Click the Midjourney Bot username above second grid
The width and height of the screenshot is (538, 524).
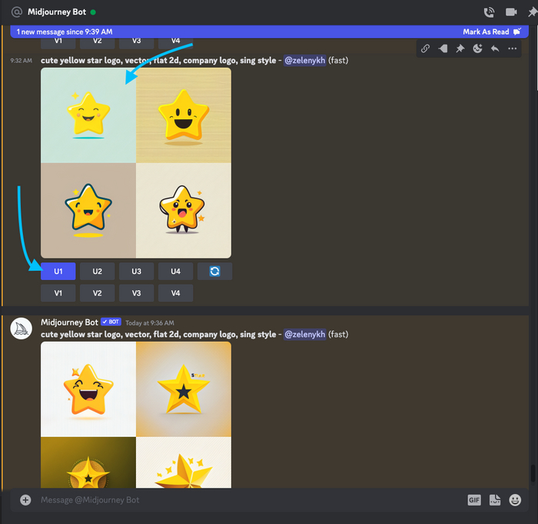pos(69,322)
